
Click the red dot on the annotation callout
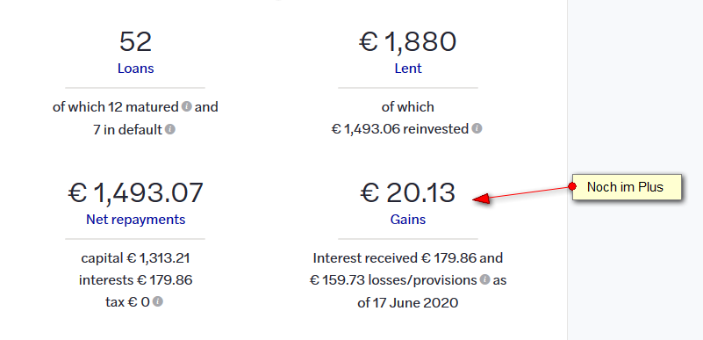tap(572, 186)
